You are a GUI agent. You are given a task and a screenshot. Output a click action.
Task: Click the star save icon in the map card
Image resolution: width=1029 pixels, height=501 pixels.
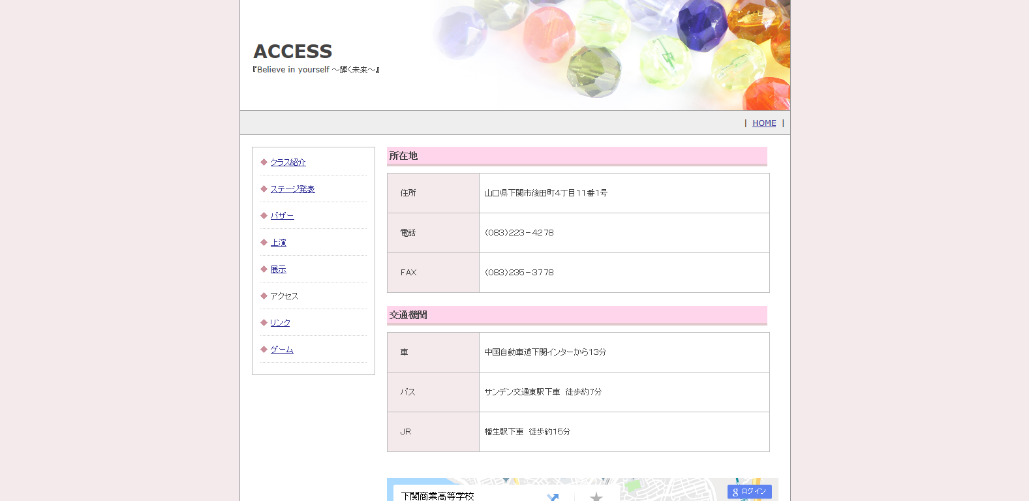[596, 497]
